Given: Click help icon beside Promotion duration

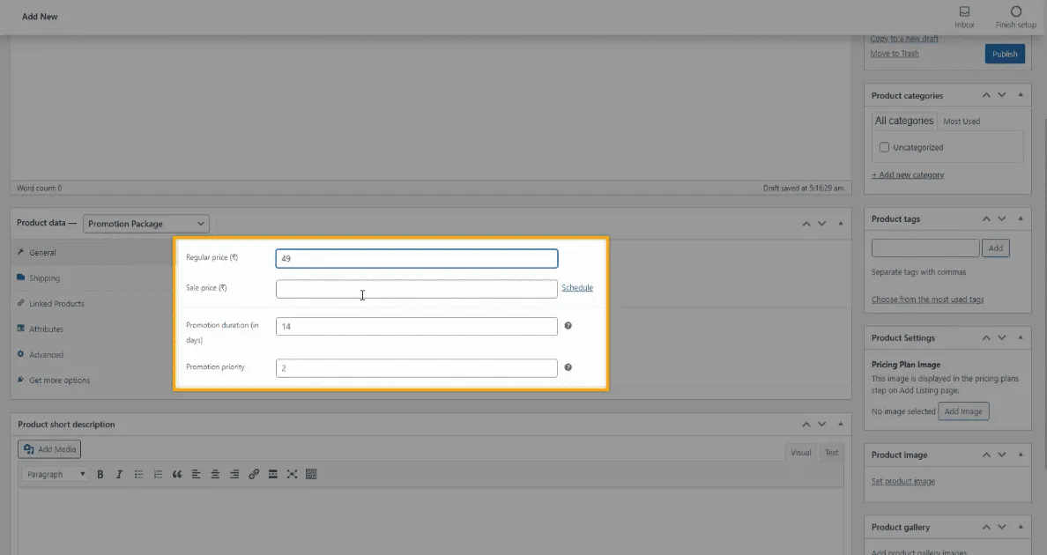Looking at the screenshot, I should (568, 326).
